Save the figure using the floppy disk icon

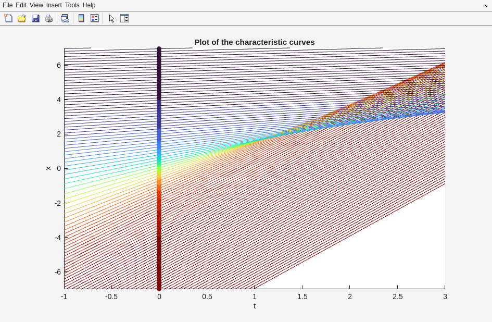pos(35,18)
